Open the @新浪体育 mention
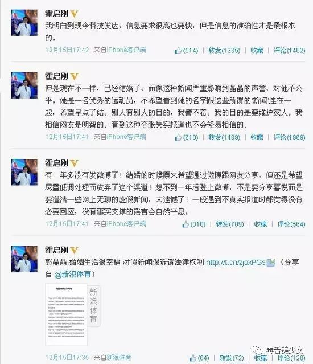This screenshot has height=364, width=313. [73, 275]
